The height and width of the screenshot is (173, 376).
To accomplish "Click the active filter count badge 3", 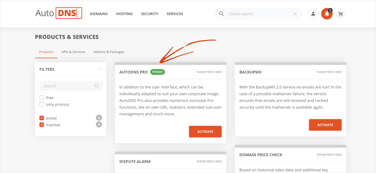I will click(x=99, y=118).
